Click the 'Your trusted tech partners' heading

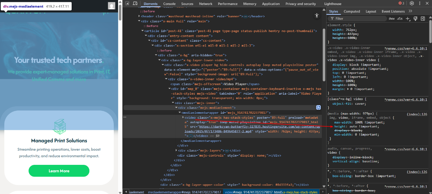[58, 60]
